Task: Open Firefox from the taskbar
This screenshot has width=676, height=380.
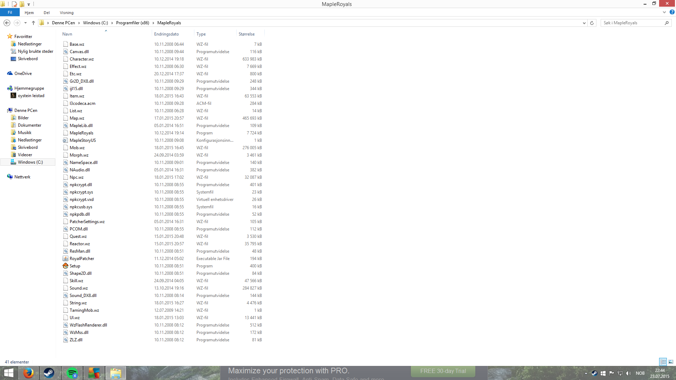Action: coord(29,373)
